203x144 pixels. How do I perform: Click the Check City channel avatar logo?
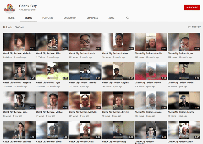coord(9,9)
